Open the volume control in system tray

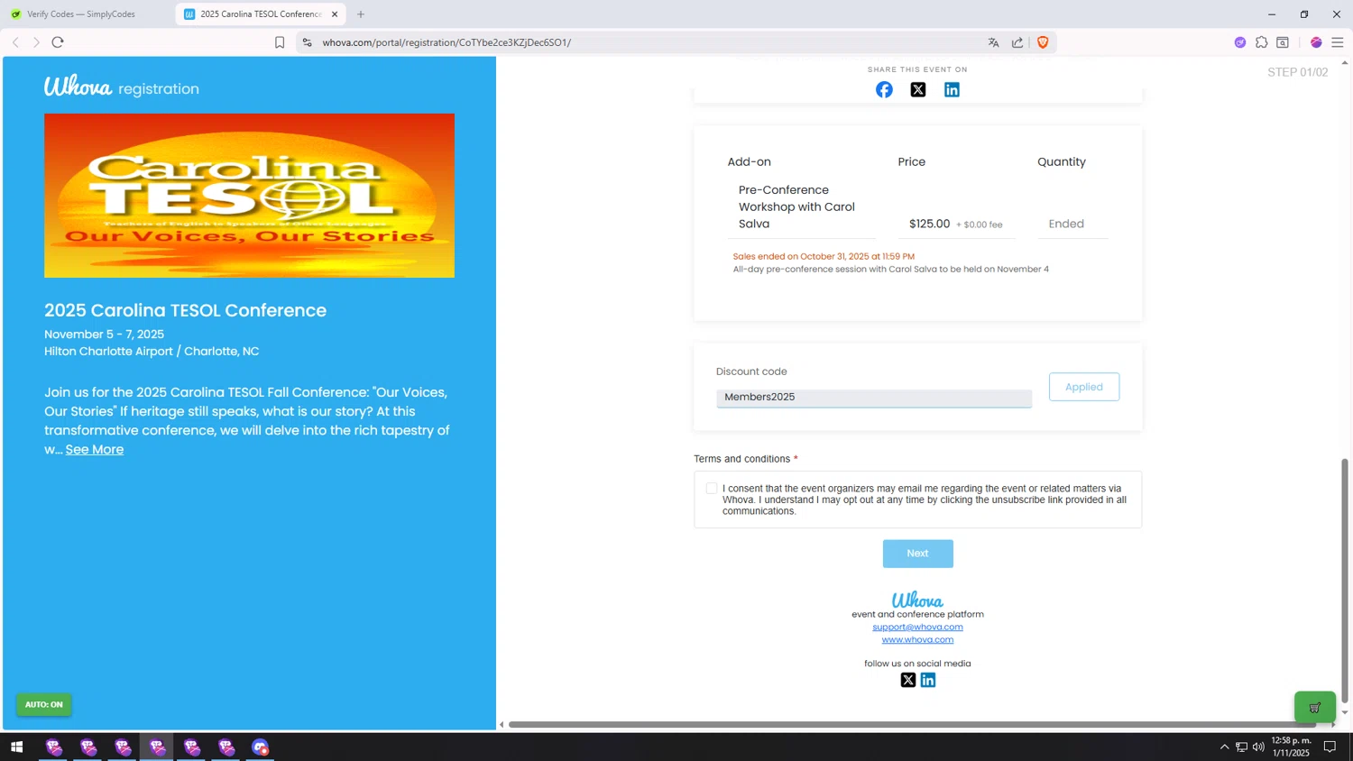coord(1258,747)
